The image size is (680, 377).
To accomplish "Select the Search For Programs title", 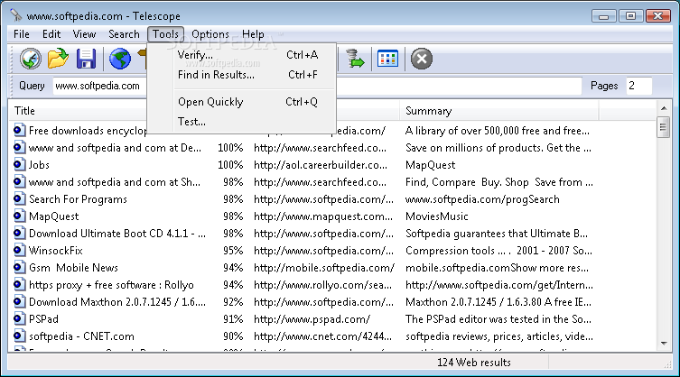I will [78, 199].
